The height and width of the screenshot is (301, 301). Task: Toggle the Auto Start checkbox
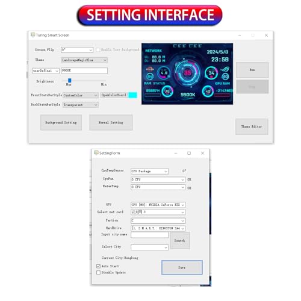[98, 266]
